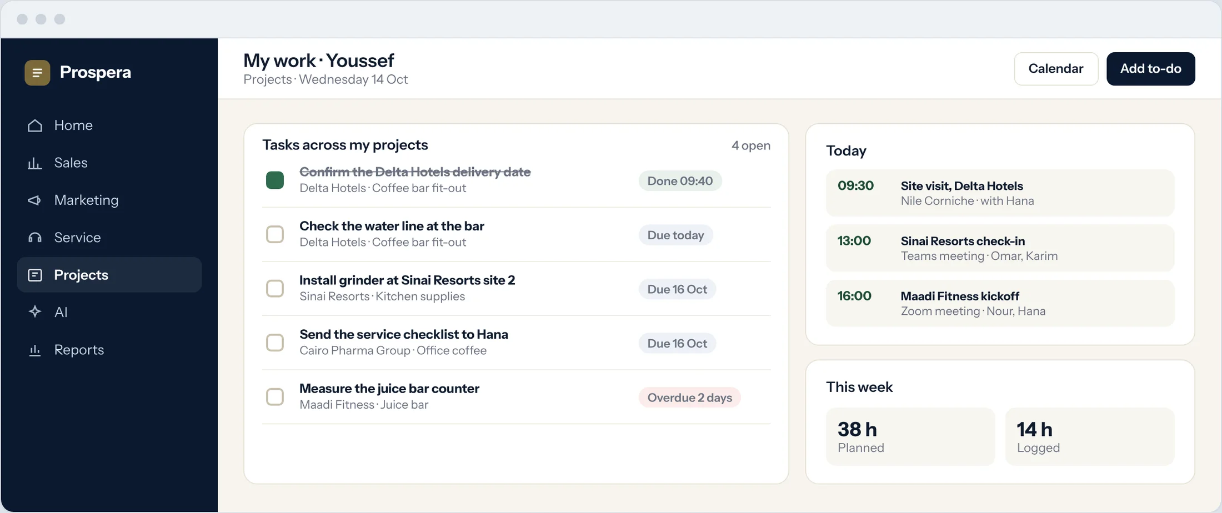Screen dimensions: 1222x513
Task: Click the 'Tasks across my projects' heading
Action: coord(345,145)
